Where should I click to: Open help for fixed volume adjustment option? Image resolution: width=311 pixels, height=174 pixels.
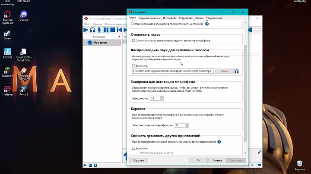pos(207,24)
